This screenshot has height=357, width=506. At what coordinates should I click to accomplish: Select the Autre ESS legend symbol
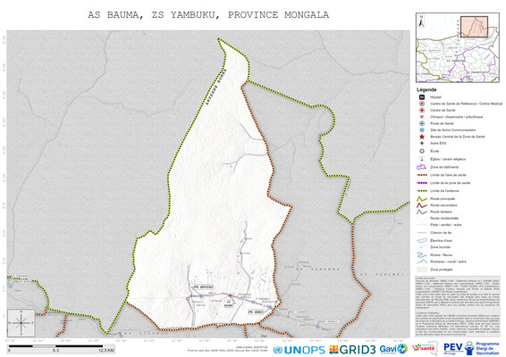(421, 143)
